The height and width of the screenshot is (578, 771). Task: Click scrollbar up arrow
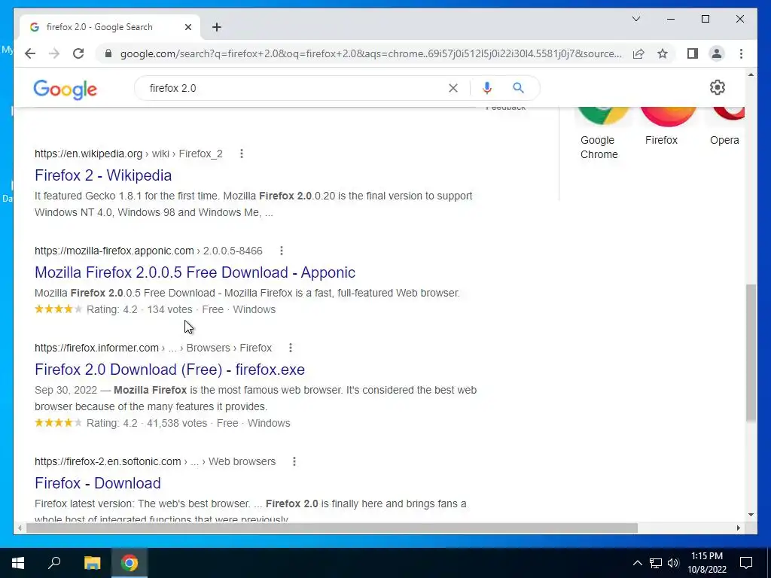coord(751,75)
